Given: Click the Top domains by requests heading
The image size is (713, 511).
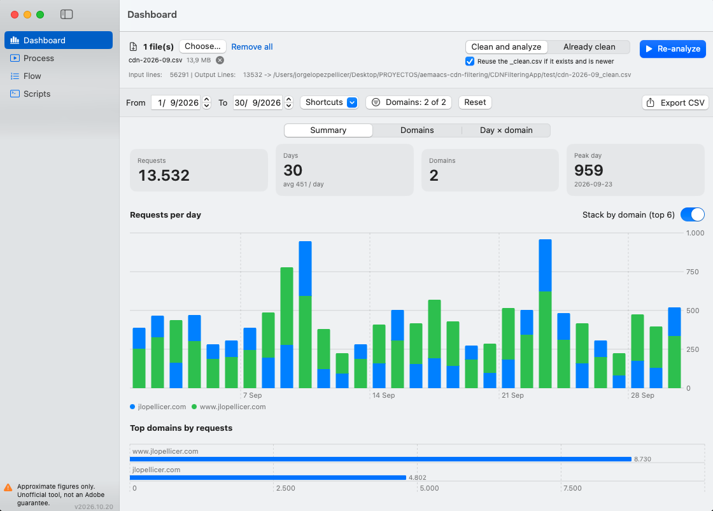Looking at the screenshot, I should coord(181,428).
